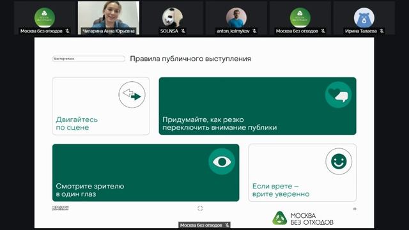Select Чигарина Анна Юрьевна's video tile
Image resolution: width=409 pixels, height=230 pixels.
click(109, 18)
